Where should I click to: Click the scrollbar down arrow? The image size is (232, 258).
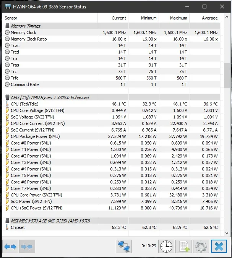pyautogui.click(x=227, y=233)
